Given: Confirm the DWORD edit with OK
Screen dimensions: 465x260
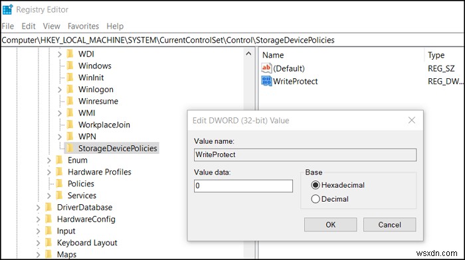Looking at the screenshot, I should click(330, 225).
